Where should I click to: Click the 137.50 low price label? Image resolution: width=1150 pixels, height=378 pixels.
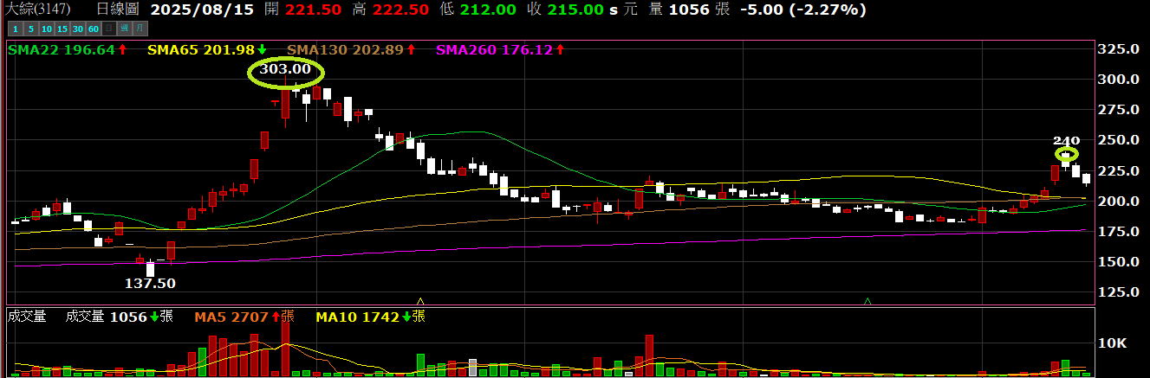click(x=151, y=283)
